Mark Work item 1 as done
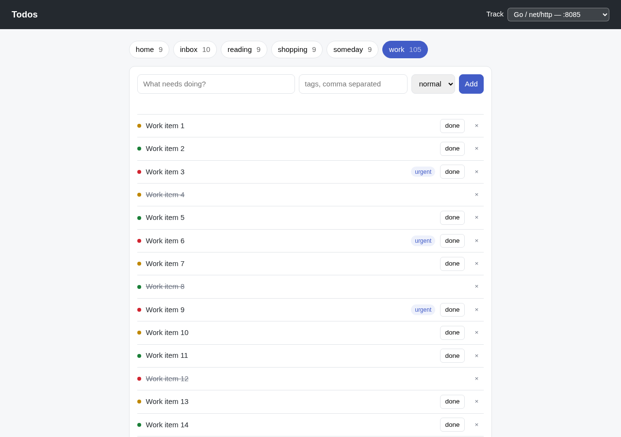The height and width of the screenshot is (437, 621). click(452, 126)
